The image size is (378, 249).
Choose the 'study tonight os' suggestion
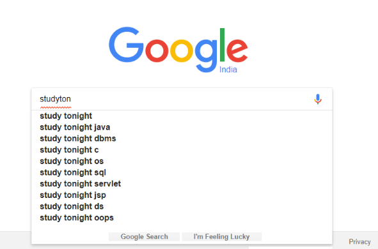coord(182,161)
